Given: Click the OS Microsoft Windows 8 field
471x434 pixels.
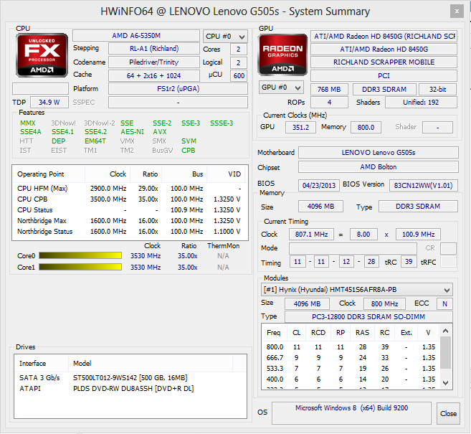Looking at the screenshot, I should pyautogui.click(x=351, y=413).
